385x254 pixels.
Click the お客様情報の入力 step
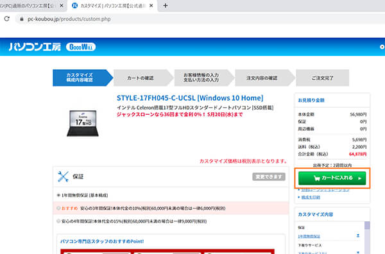point(204,78)
